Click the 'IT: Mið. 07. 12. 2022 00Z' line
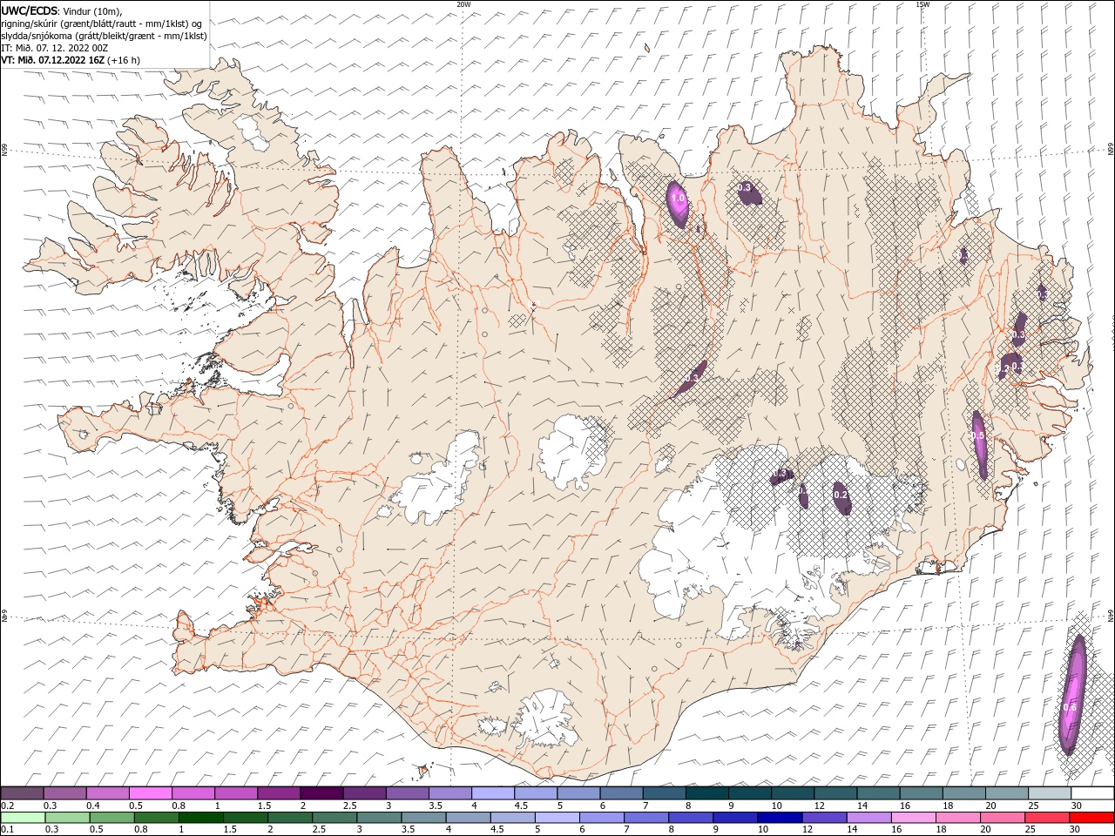Image resolution: width=1115 pixels, height=836 pixels. click(x=54, y=48)
